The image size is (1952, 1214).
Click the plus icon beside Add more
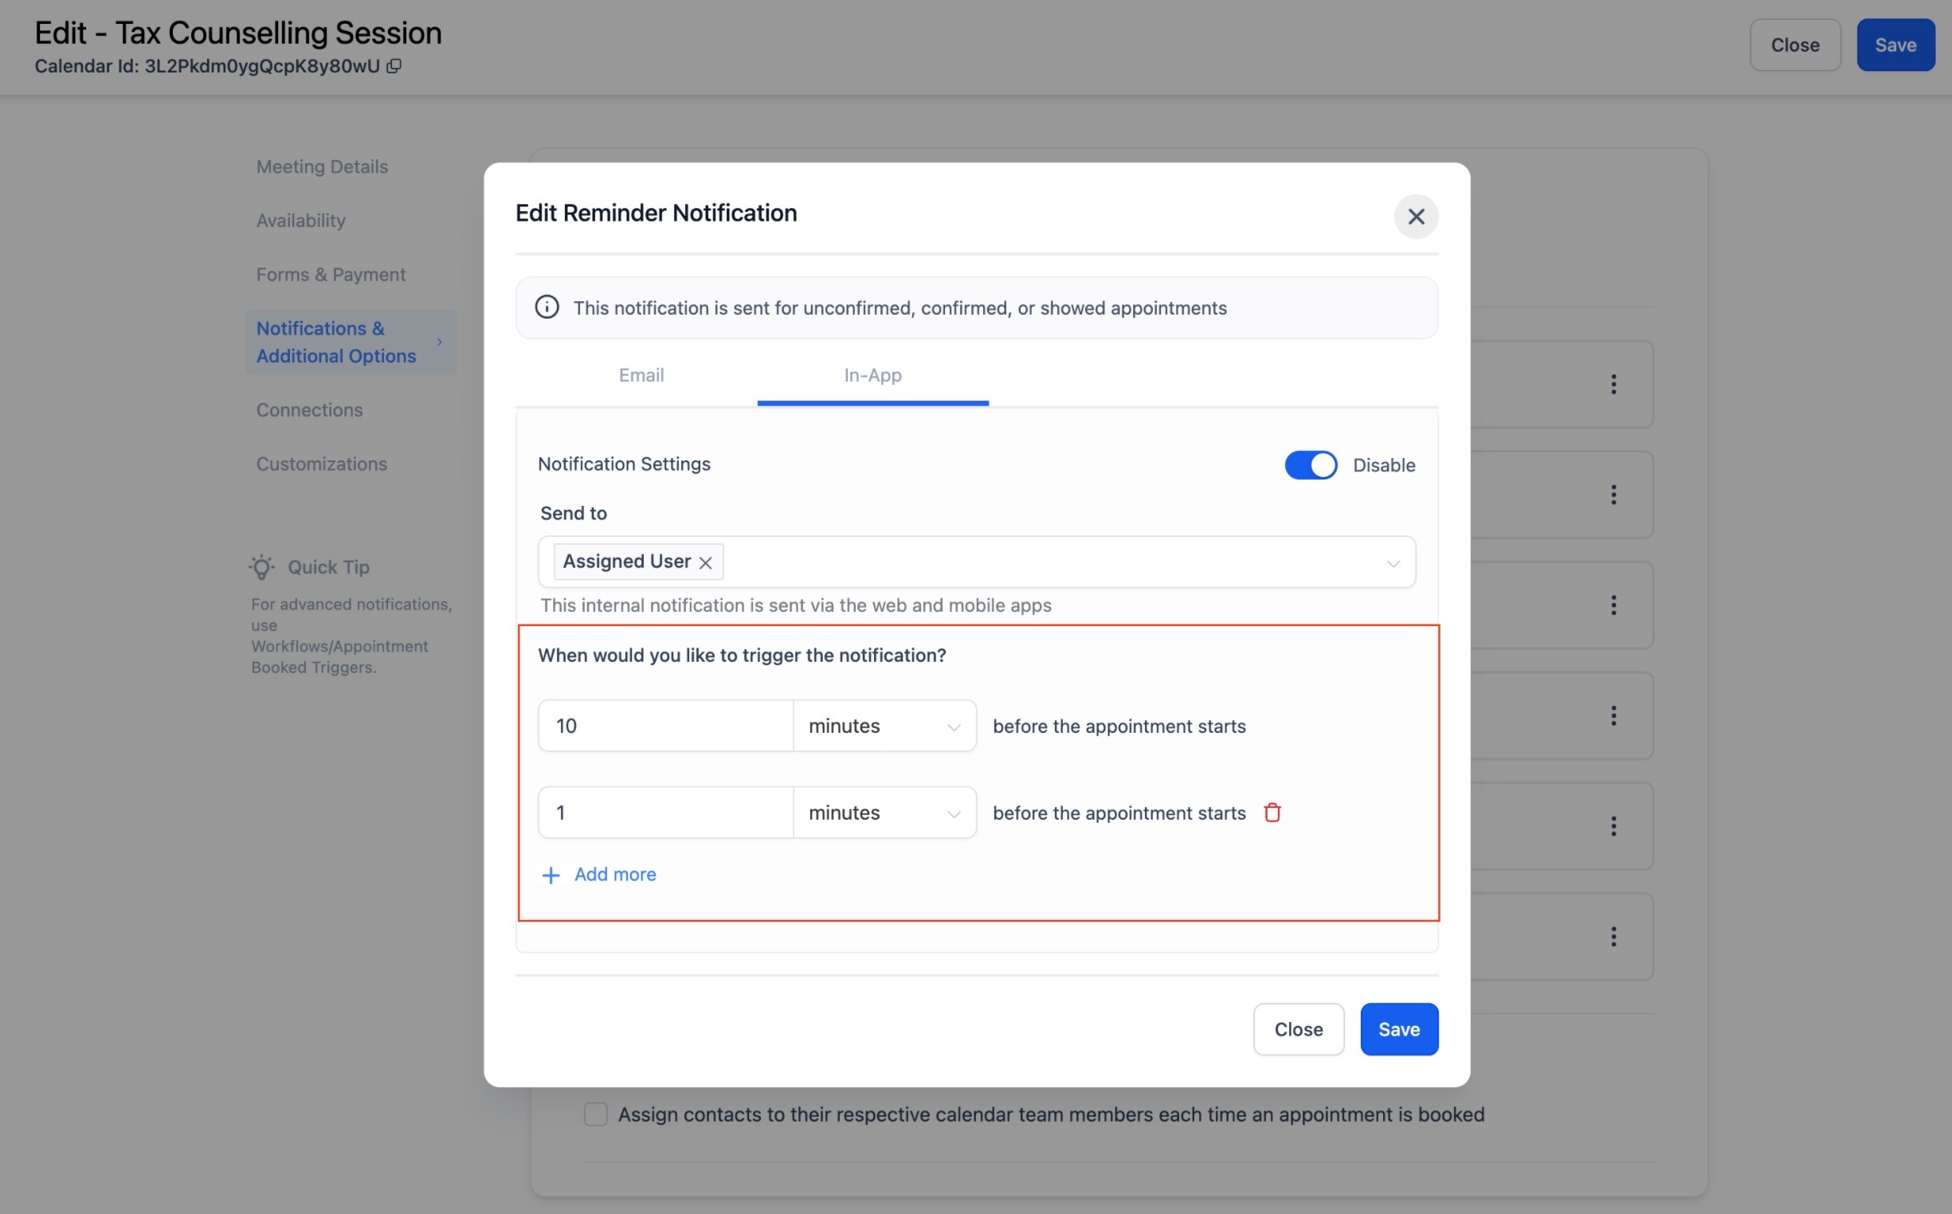tap(551, 875)
